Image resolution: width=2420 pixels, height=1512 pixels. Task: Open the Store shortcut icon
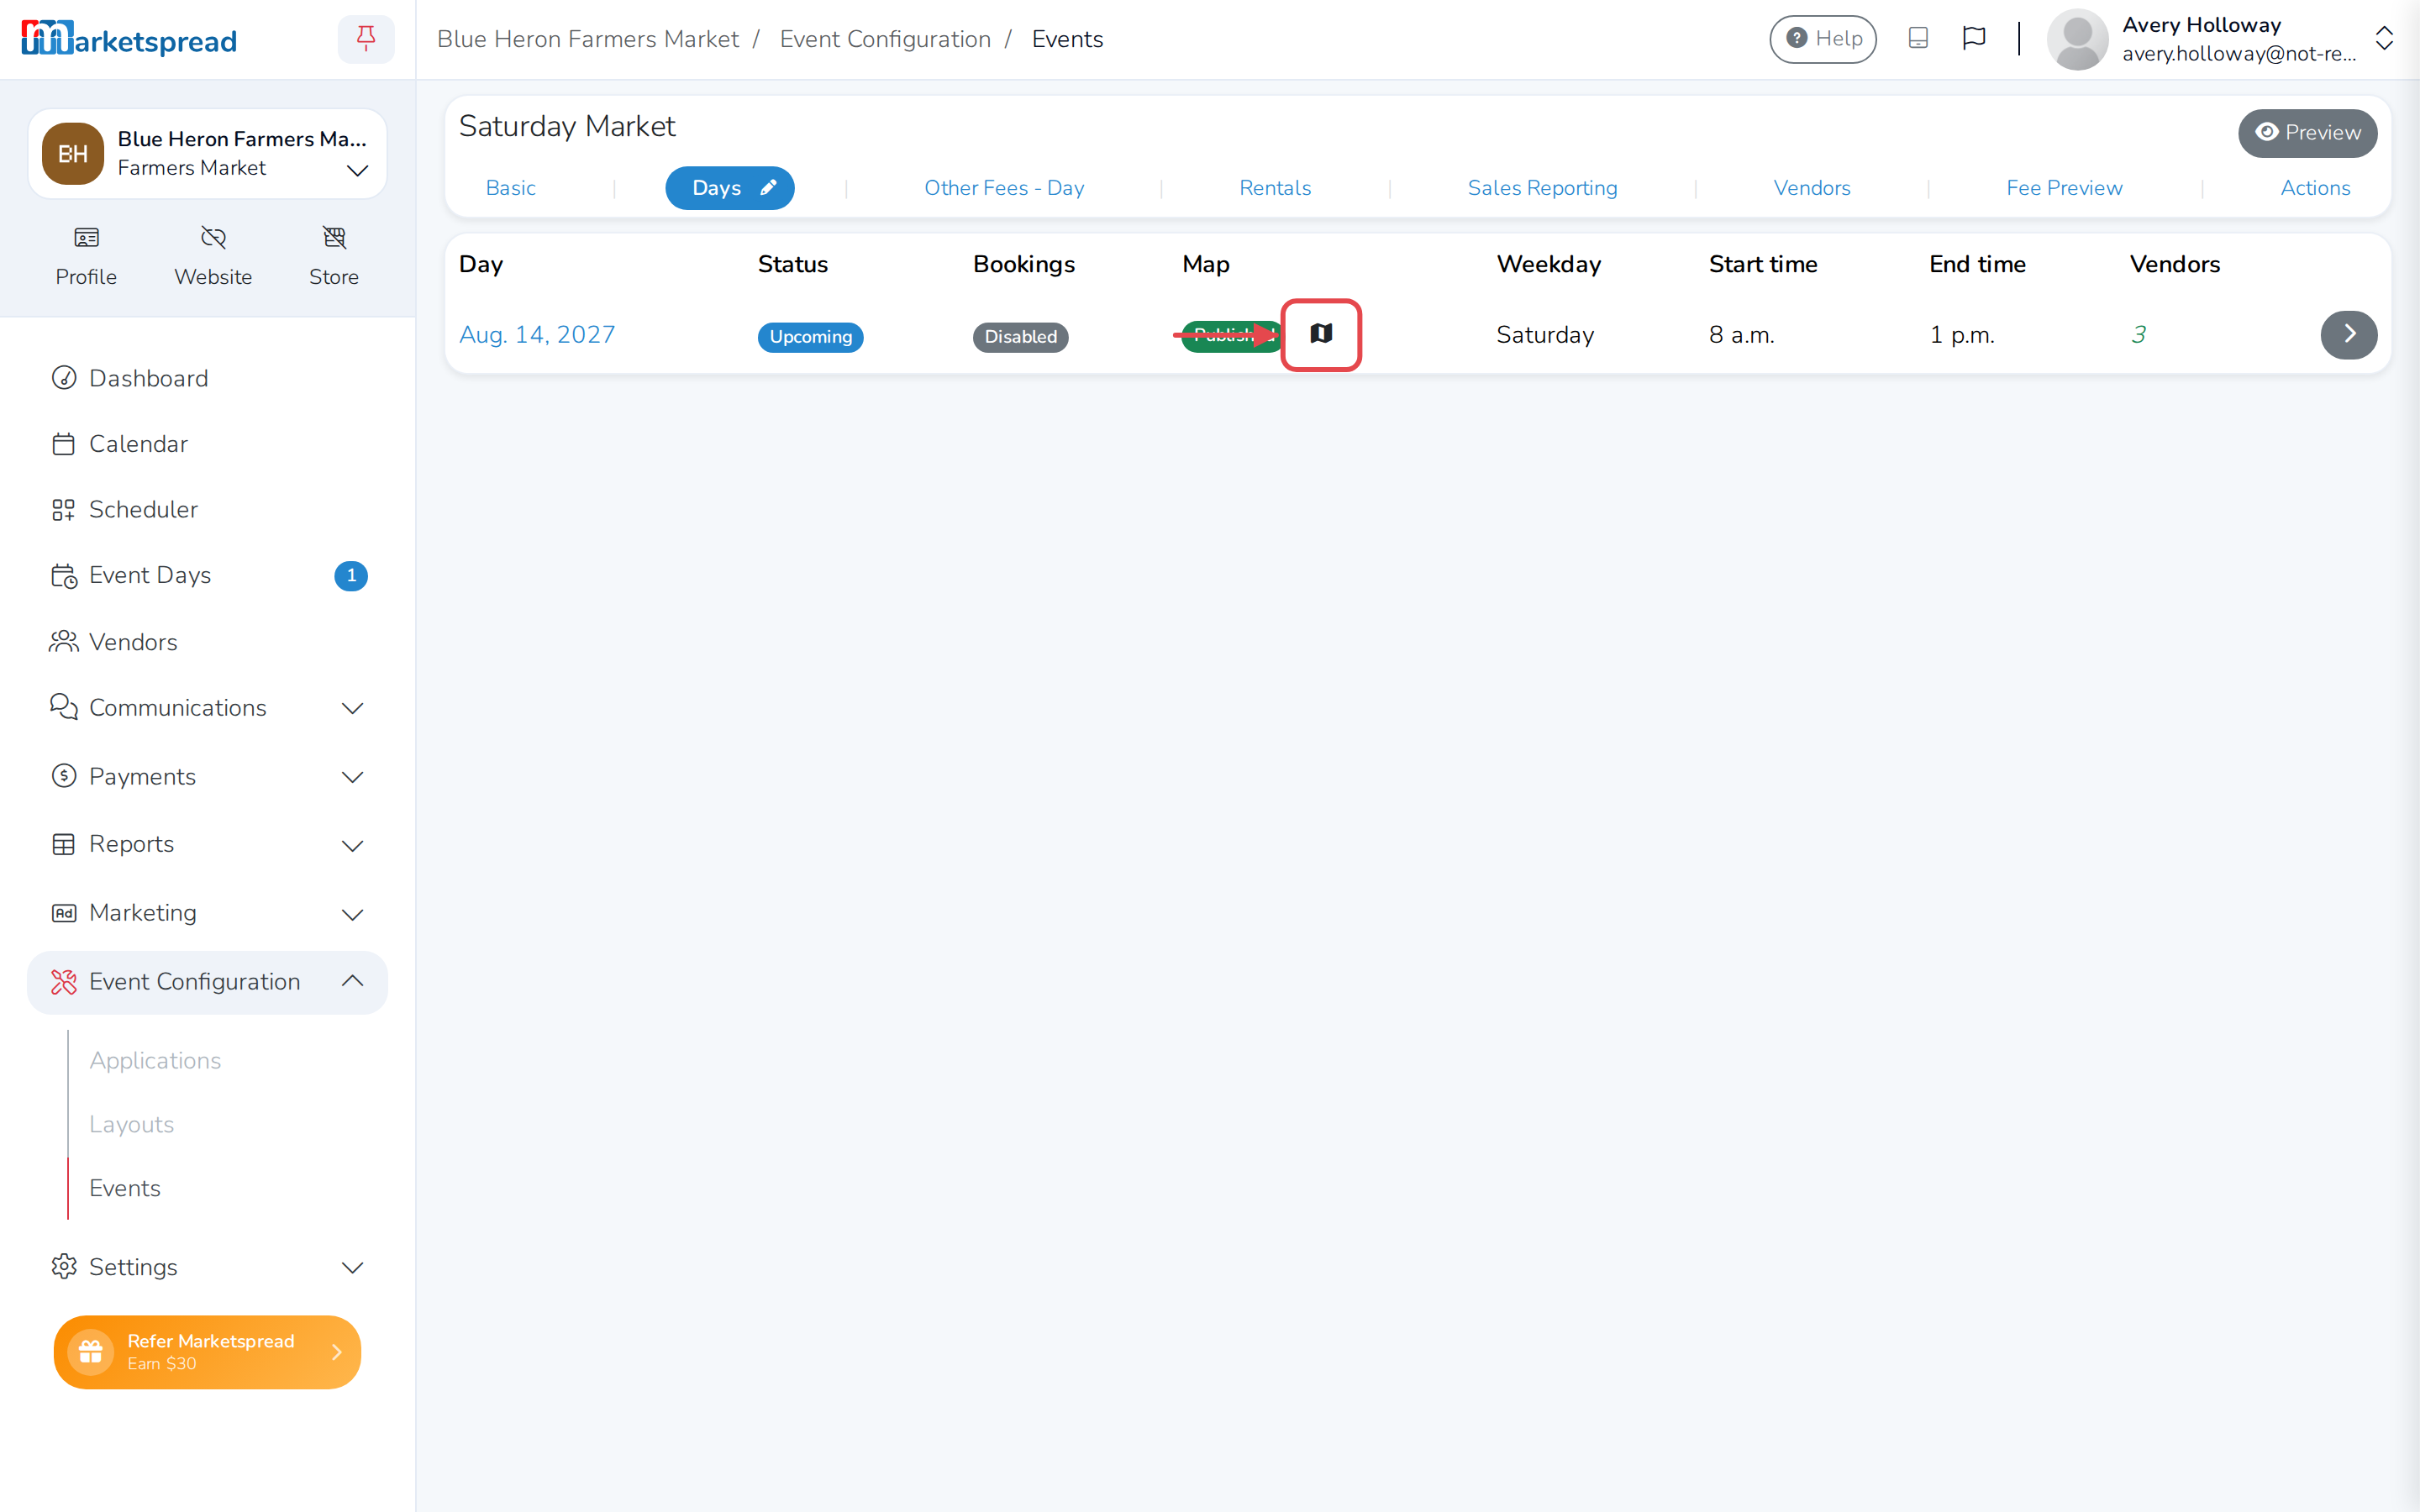click(334, 238)
